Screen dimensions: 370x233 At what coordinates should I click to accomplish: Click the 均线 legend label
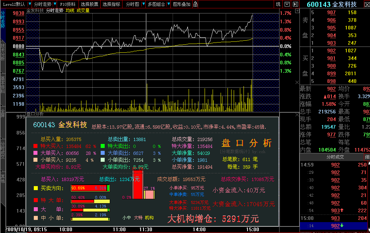(x=70, y=11)
